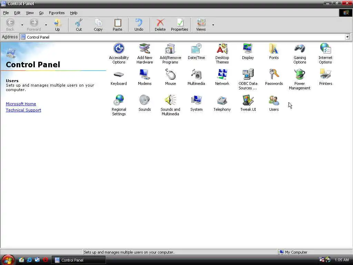The height and width of the screenshot is (265, 353).
Task: Follow the Technical Support link
Action: [x=23, y=110]
